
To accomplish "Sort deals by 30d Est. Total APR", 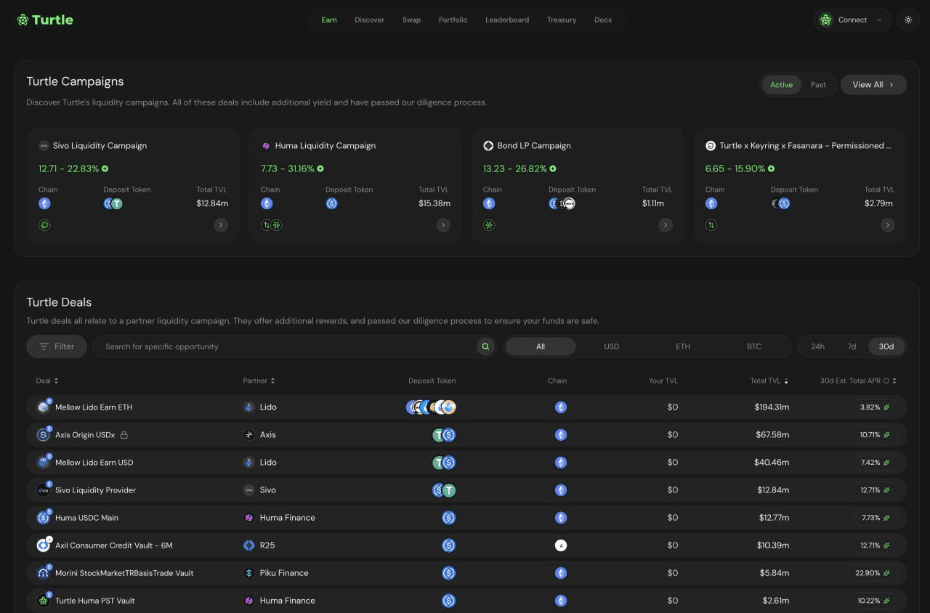I will point(858,381).
